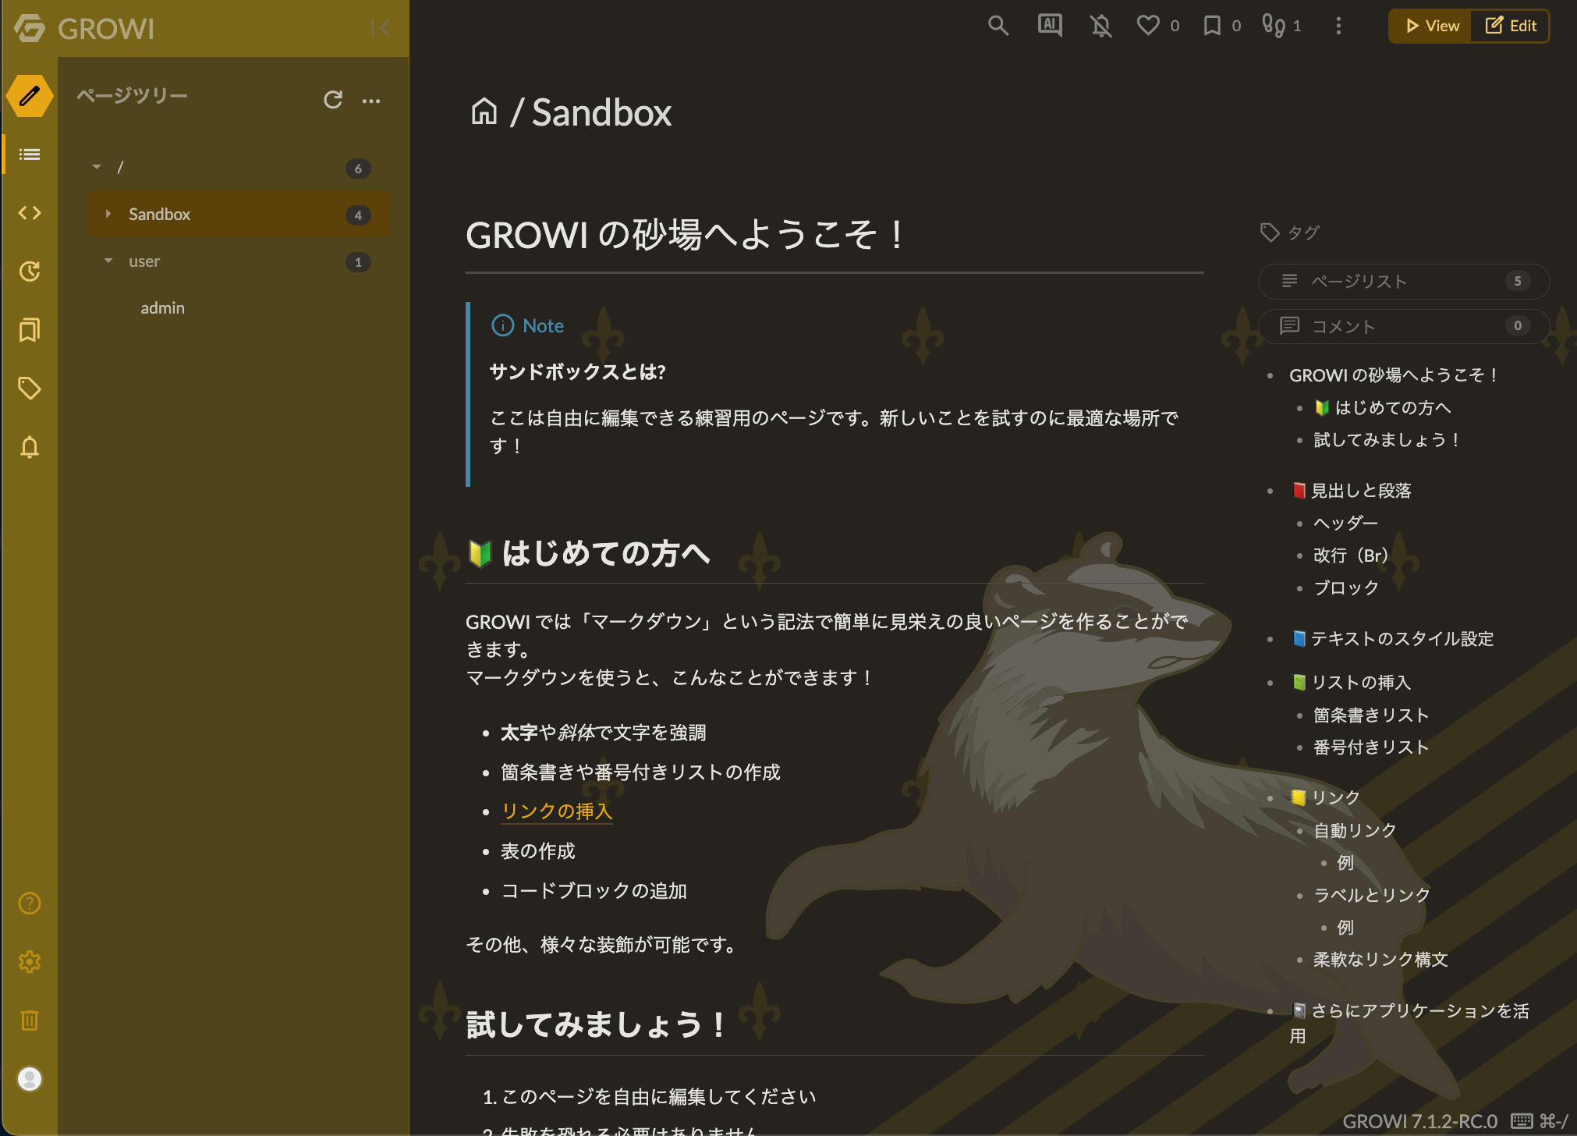
Task: Open in-app notifications bell in sidebar
Action: coord(30,447)
